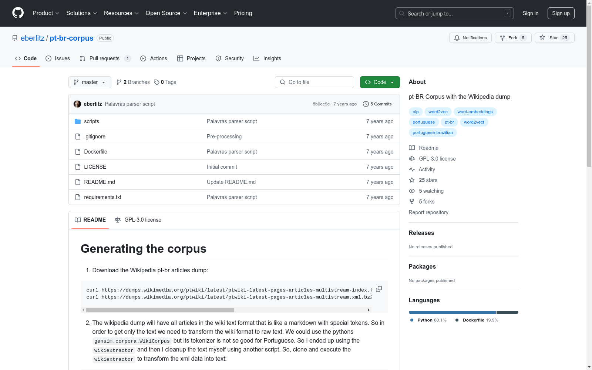Open the Projects tab
Viewport: 592px width, 370px height.
191,58
